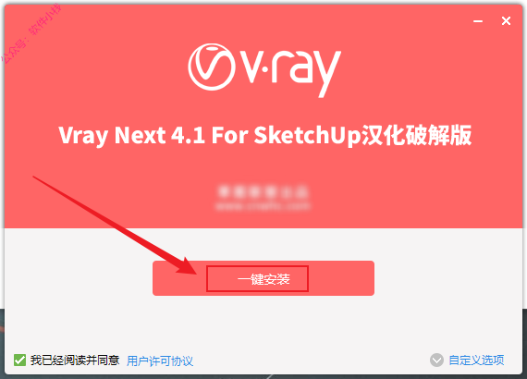527x379 pixels.
Task: Click the V-Ray circular logo icon
Action: 211,67
